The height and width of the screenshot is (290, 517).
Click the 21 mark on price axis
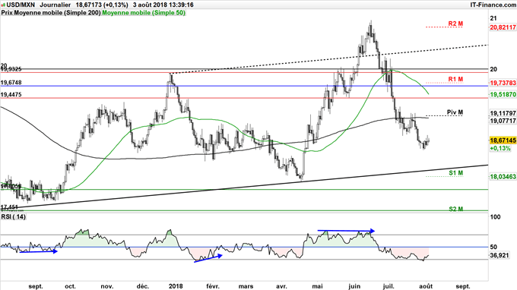pyautogui.click(x=493, y=18)
